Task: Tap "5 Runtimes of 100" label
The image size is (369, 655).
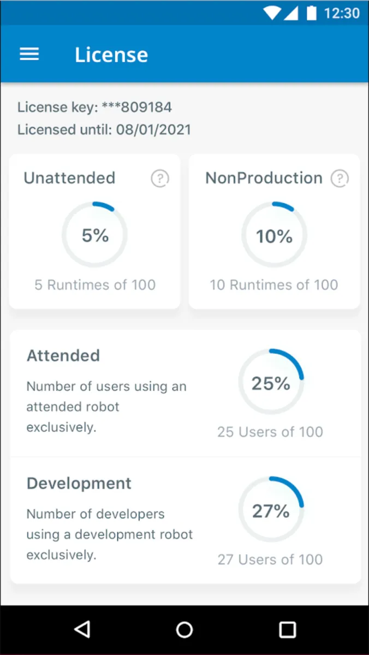Action: point(95,285)
